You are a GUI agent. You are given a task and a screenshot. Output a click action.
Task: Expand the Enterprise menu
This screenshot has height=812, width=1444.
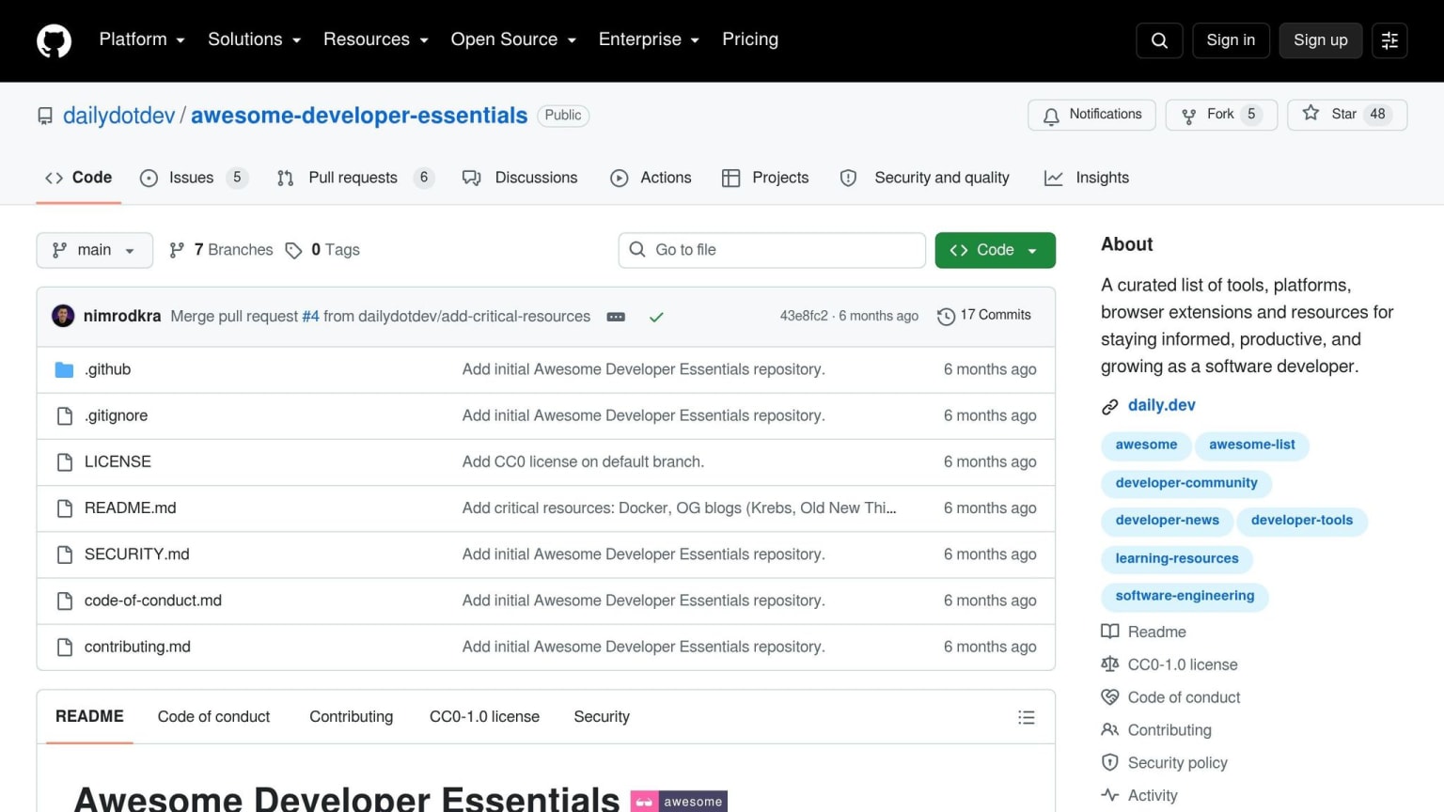tap(649, 39)
